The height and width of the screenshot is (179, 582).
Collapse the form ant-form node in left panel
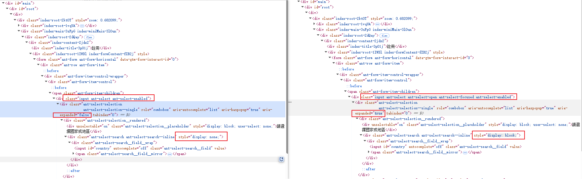click(34, 59)
